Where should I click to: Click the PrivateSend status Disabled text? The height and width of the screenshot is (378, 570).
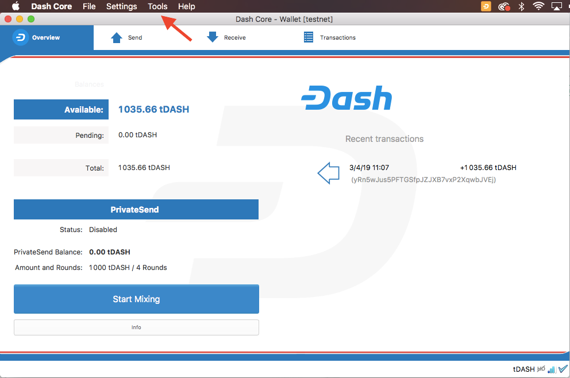click(103, 230)
